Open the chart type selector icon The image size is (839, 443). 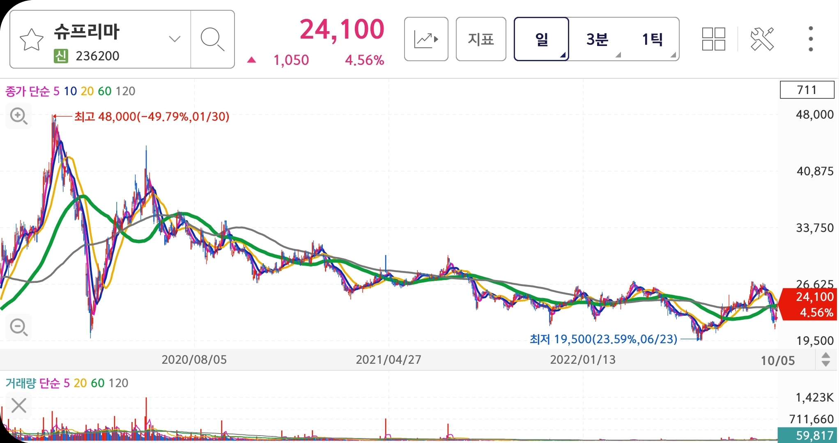pyautogui.click(x=426, y=39)
